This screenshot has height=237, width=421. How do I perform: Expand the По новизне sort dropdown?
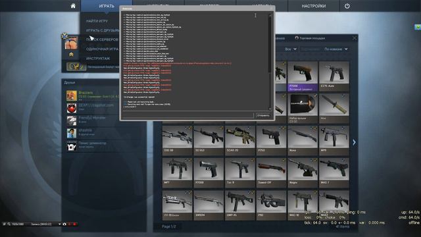336,49
